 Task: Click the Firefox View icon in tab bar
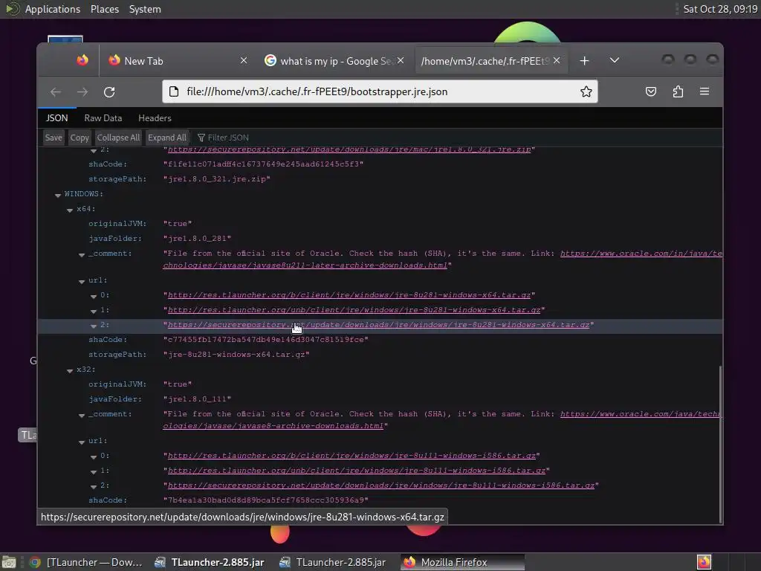82,60
